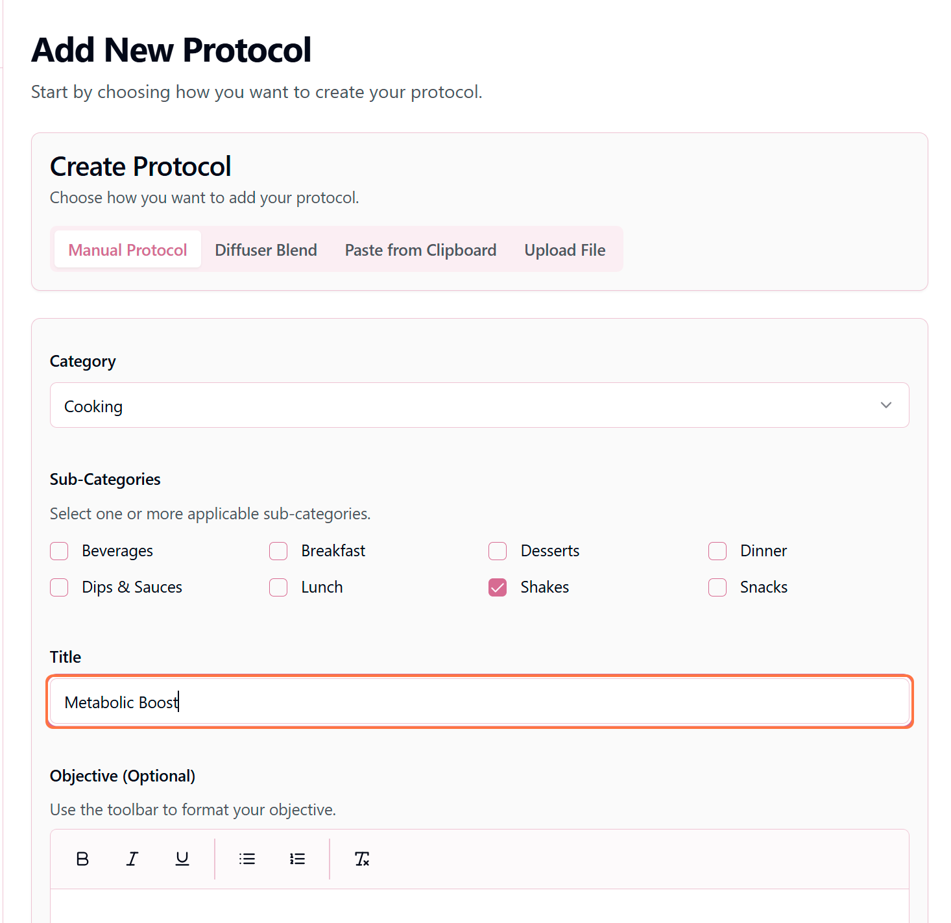
Task: Toggle bold formatting in Objective toolbar
Action: coord(82,859)
